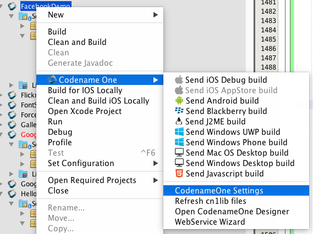This screenshot has height=234, width=313.
Task: Select Send iOS Debug build
Action: [x=237, y=79]
